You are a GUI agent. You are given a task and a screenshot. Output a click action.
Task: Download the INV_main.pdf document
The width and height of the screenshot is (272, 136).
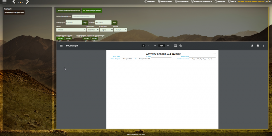pyautogui.click(x=252, y=46)
